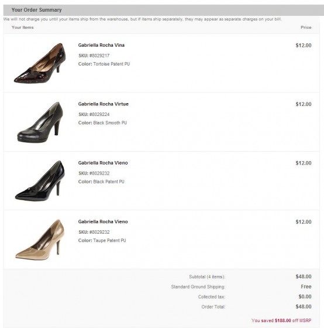Open the black Gabriella Rocha Virtue shoe image
The image size is (324, 328).
40,122
